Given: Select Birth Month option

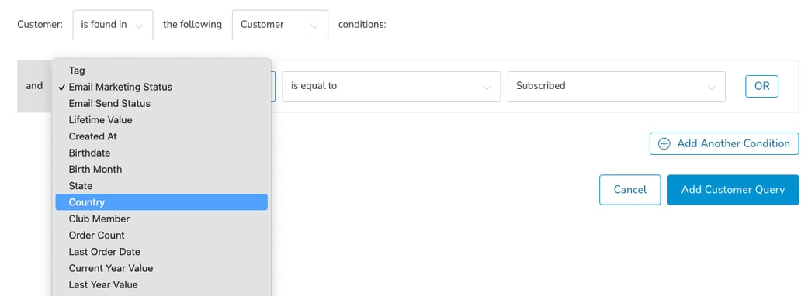Looking at the screenshot, I should point(161,169).
